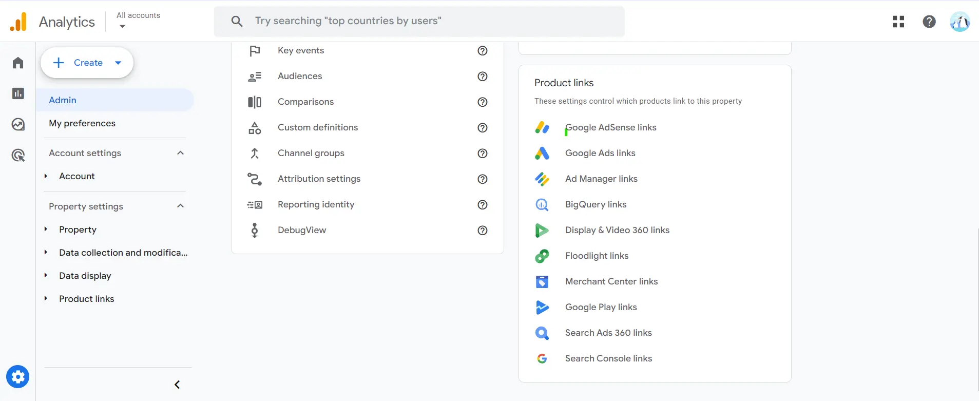The height and width of the screenshot is (401, 979).
Task: Click the Comparisons icon
Action: [x=255, y=102]
